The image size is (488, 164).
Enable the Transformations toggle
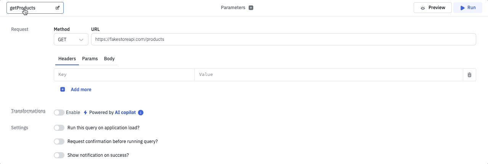(x=59, y=113)
